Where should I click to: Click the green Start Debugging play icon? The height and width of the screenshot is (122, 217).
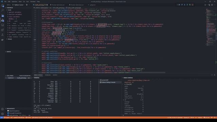point(13,5)
